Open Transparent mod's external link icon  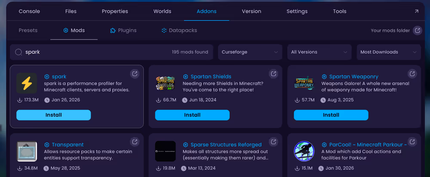(x=135, y=142)
